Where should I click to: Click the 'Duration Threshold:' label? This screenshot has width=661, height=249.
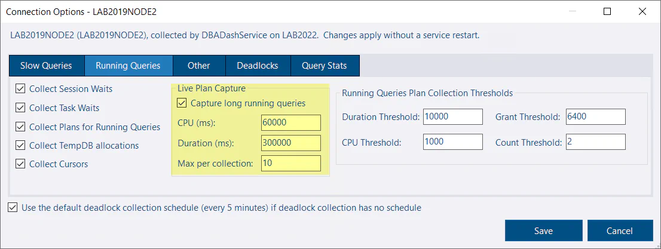[381, 117]
